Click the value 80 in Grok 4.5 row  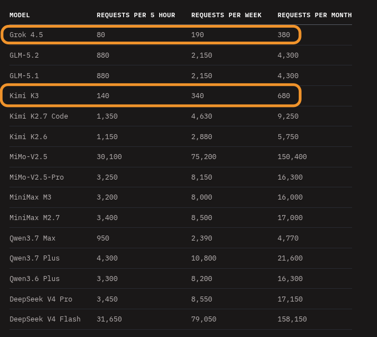click(x=101, y=35)
